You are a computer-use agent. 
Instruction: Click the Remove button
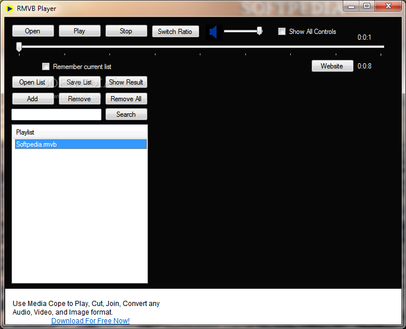point(79,99)
